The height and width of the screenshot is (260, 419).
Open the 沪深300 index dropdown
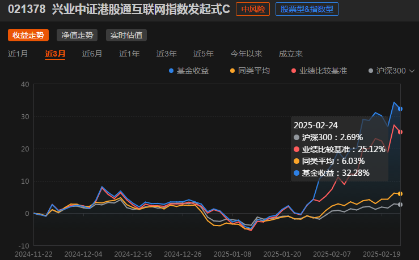point(391,71)
